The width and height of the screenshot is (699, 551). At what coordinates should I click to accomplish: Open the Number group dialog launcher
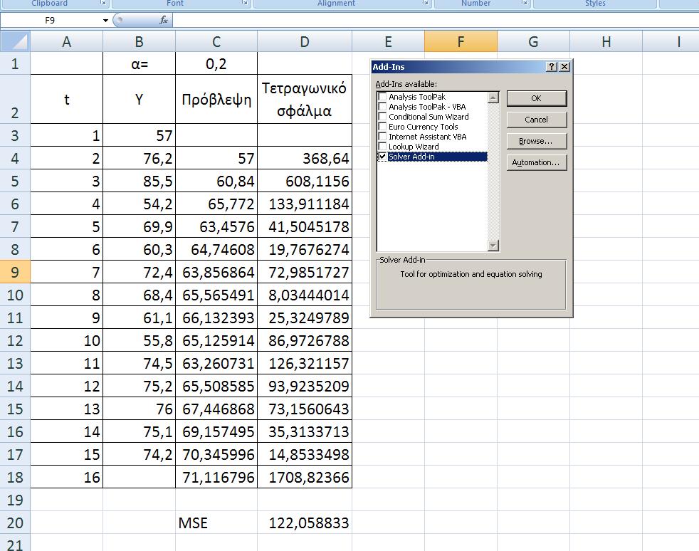pos(525,3)
